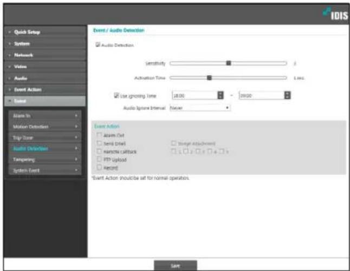Image resolution: width=350 pixels, height=271 pixels.
Task: Click arrow icon beside System Event
Action: (x=76, y=170)
